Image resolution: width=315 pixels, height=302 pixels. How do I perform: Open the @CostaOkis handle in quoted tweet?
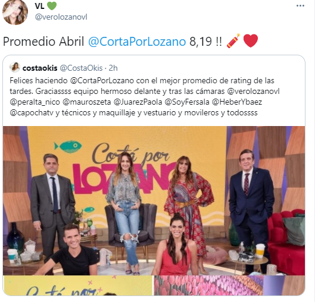coord(82,68)
